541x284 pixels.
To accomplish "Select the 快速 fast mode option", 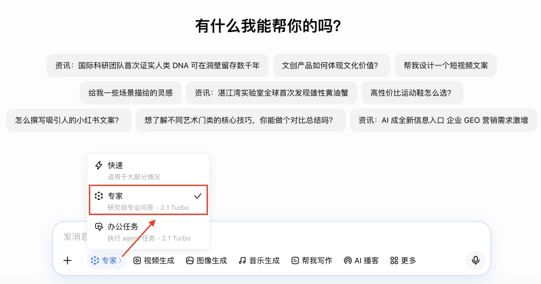I will click(148, 170).
